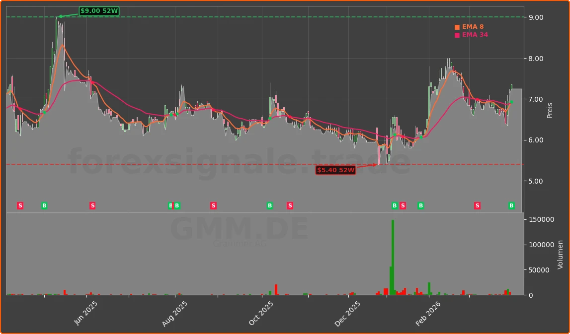Screen dimensions: 570x334
Task: Click the sell marker in March 2026
Action: (477, 206)
